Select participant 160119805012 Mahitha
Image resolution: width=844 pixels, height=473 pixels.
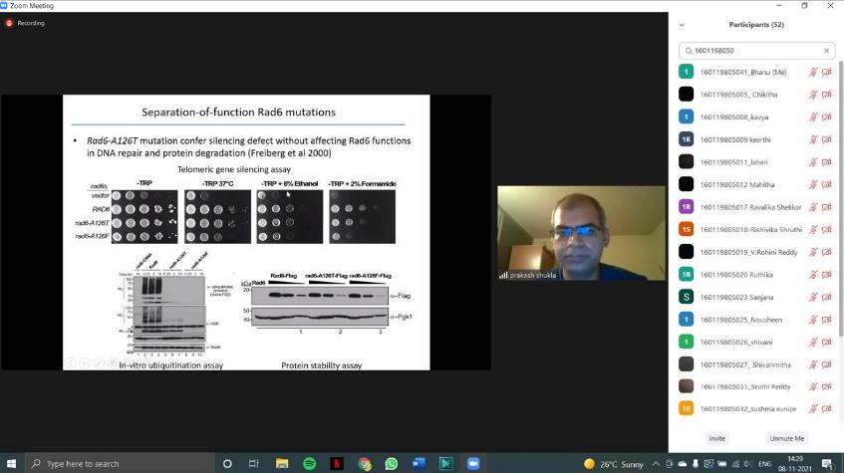pyautogui.click(x=755, y=184)
